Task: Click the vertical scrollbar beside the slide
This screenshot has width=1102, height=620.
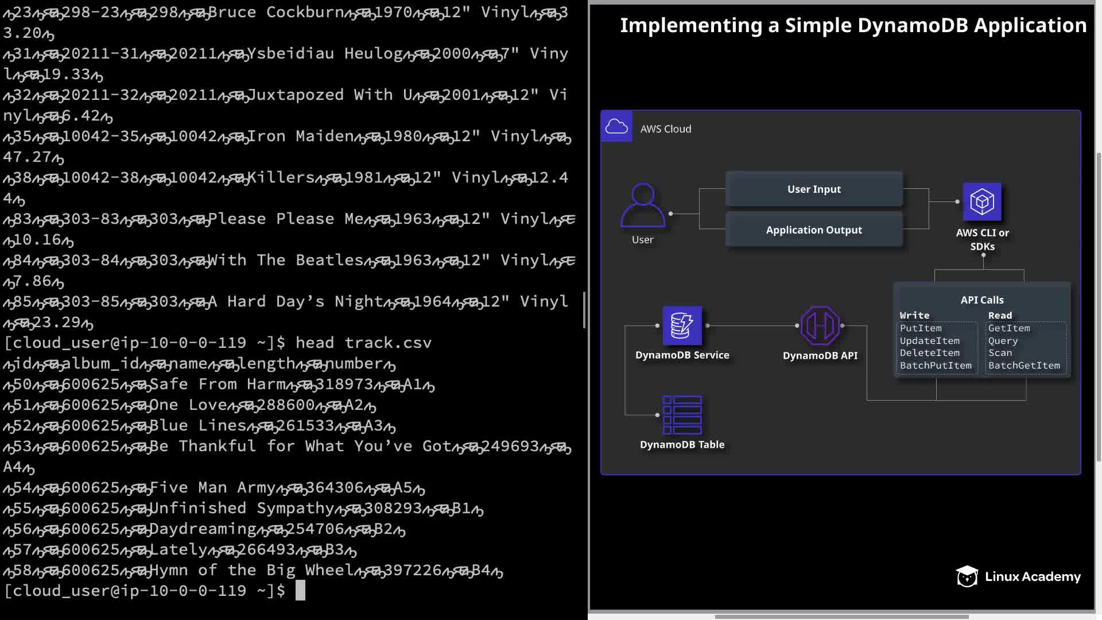Action: [1099, 307]
